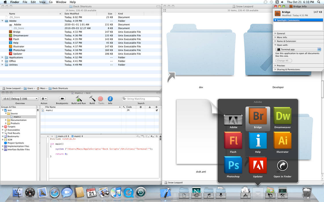This screenshot has width=324, height=202.
Task: Launch Dreamweaver from the Adobe stack popup
Action: (x=282, y=118)
